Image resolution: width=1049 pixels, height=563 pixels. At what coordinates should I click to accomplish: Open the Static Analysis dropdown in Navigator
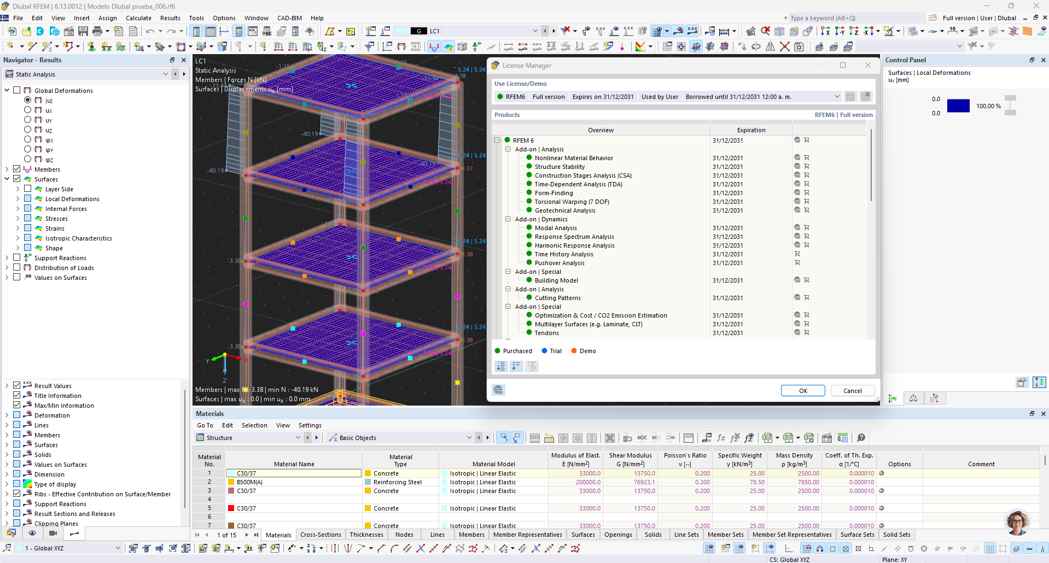click(166, 74)
